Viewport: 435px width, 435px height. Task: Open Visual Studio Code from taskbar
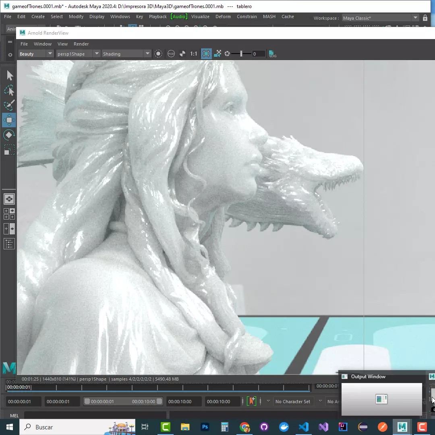(x=304, y=427)
